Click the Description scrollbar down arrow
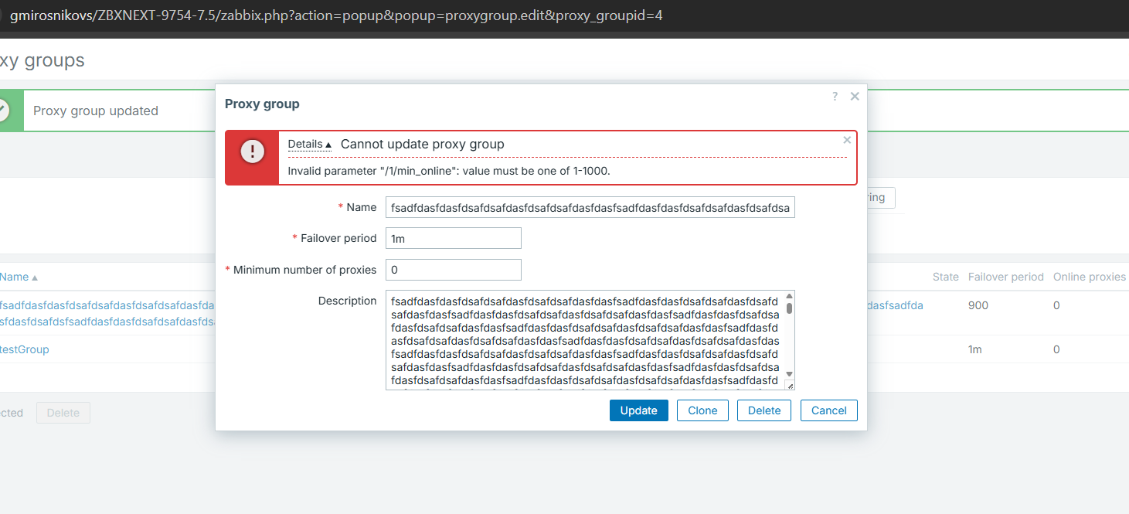This screenshot has width=1129, height=514. [x=789, y=374]
